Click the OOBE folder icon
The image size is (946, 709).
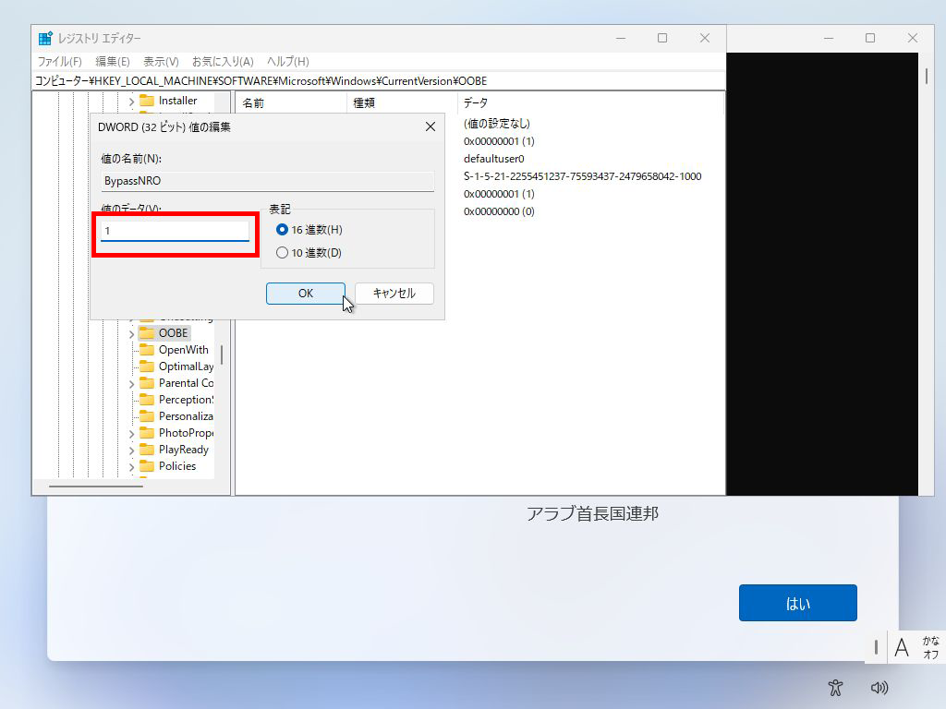coord(147,332)
